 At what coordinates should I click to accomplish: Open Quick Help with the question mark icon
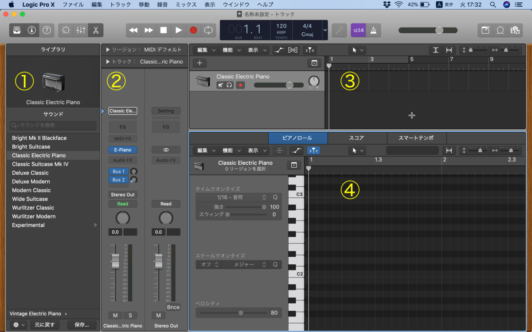[47, 30]
